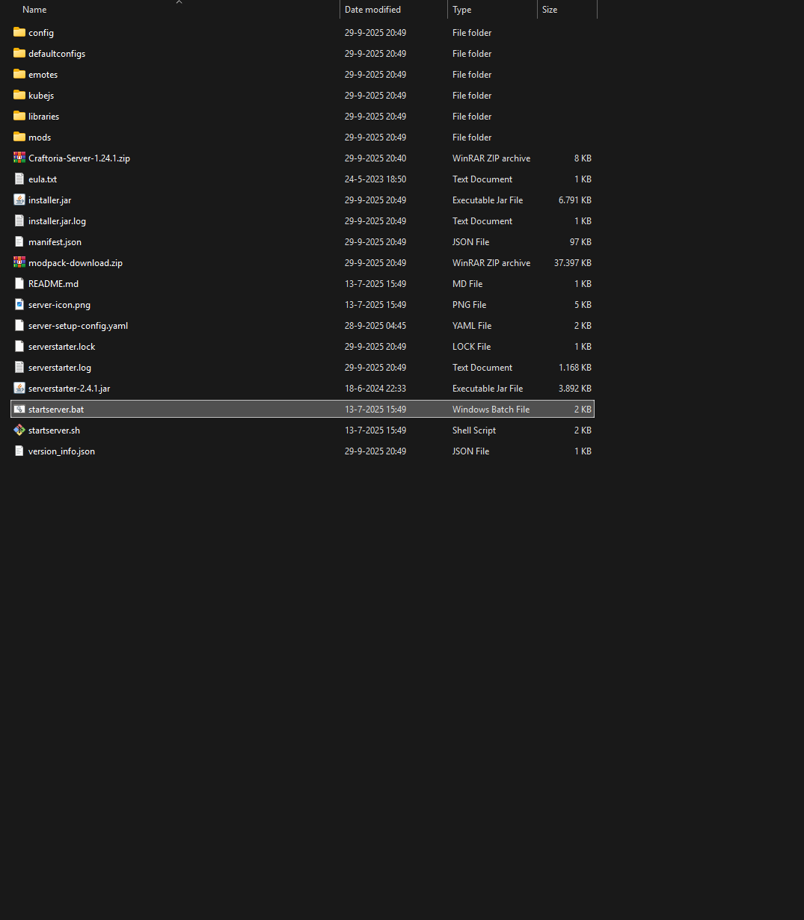Image resolution: width=804 pixels, height=920 pixels.
Task: Click the serverstarter-2.4.1.jar Java icon
Action: pos(19,388)
